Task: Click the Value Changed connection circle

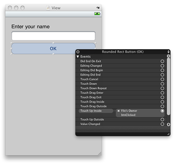Action: 162,124
